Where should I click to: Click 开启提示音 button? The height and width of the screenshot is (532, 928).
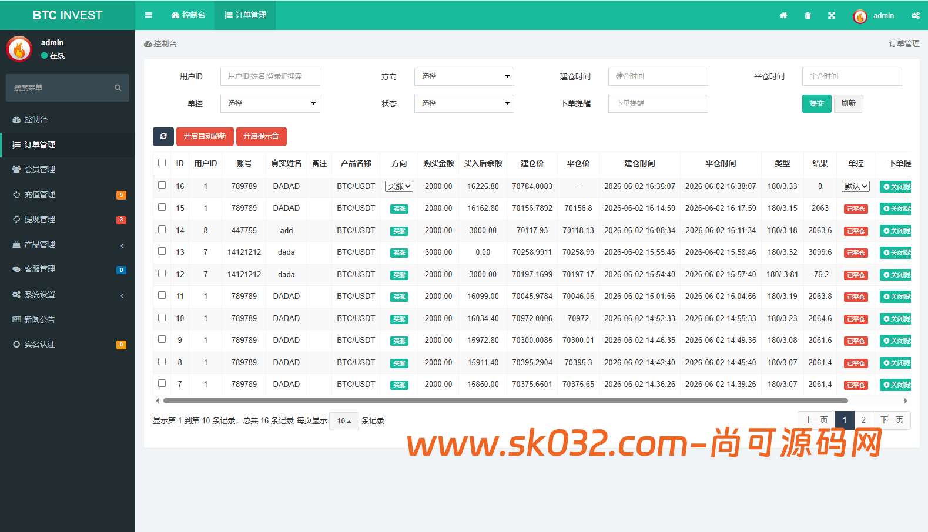(x=261, y=136)
